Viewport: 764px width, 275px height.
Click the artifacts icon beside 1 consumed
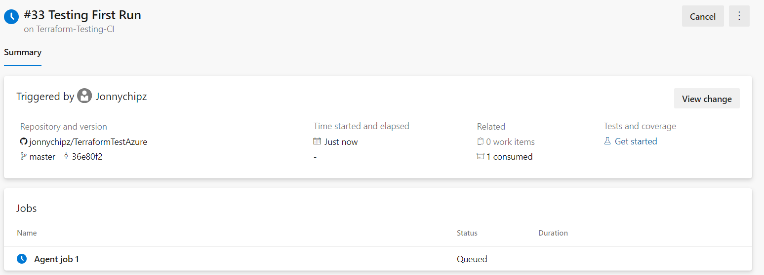(x=481, y=157)
